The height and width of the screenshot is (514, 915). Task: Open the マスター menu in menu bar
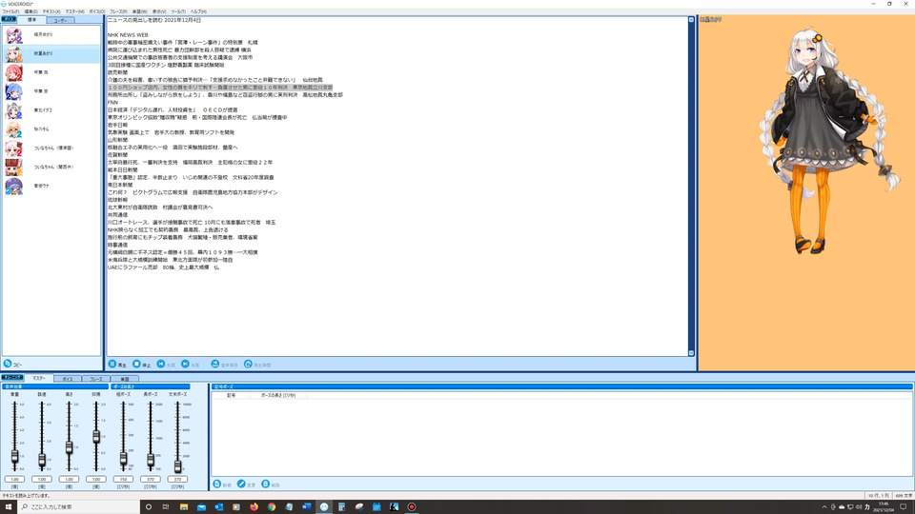tap(74, 11)
